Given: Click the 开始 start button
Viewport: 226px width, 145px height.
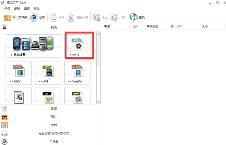Looking at the screenshot, I should point(117,18).
